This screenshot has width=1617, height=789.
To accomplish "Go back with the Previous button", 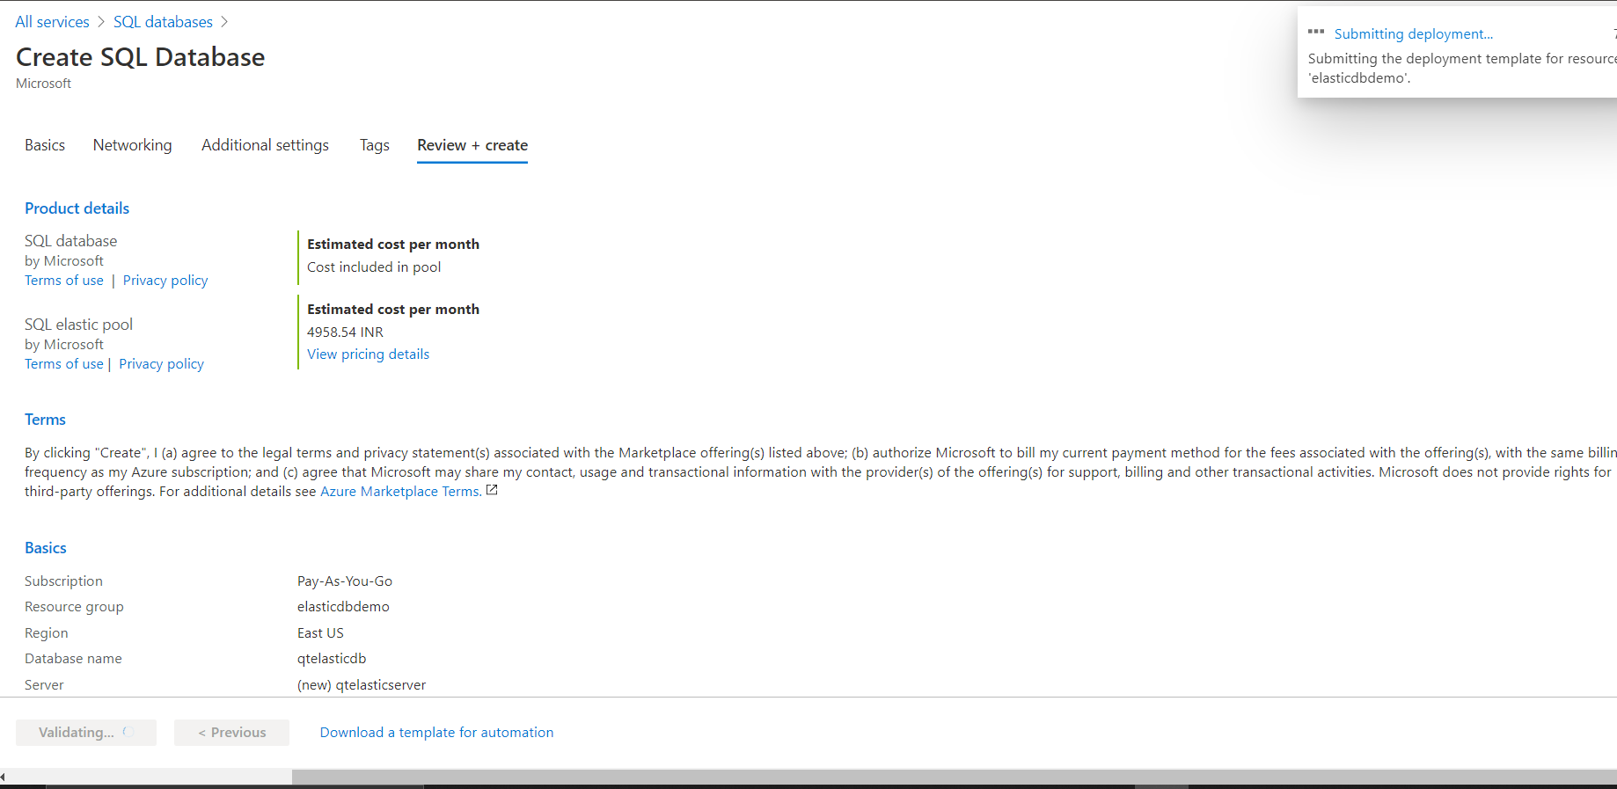I will [x=231, y=733].
